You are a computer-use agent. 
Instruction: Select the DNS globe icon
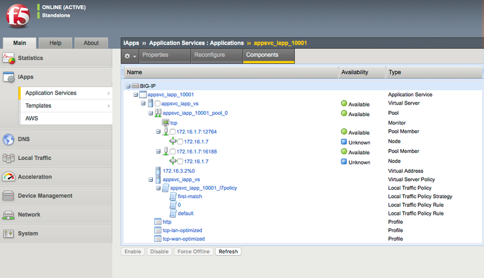(x=8, y=139)
